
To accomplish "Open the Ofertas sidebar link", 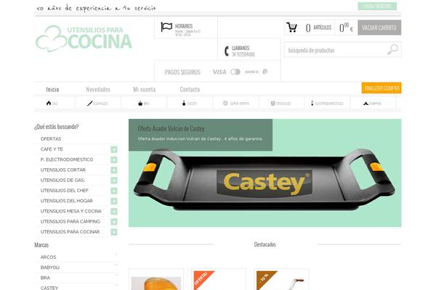I will tap(51, 138).
